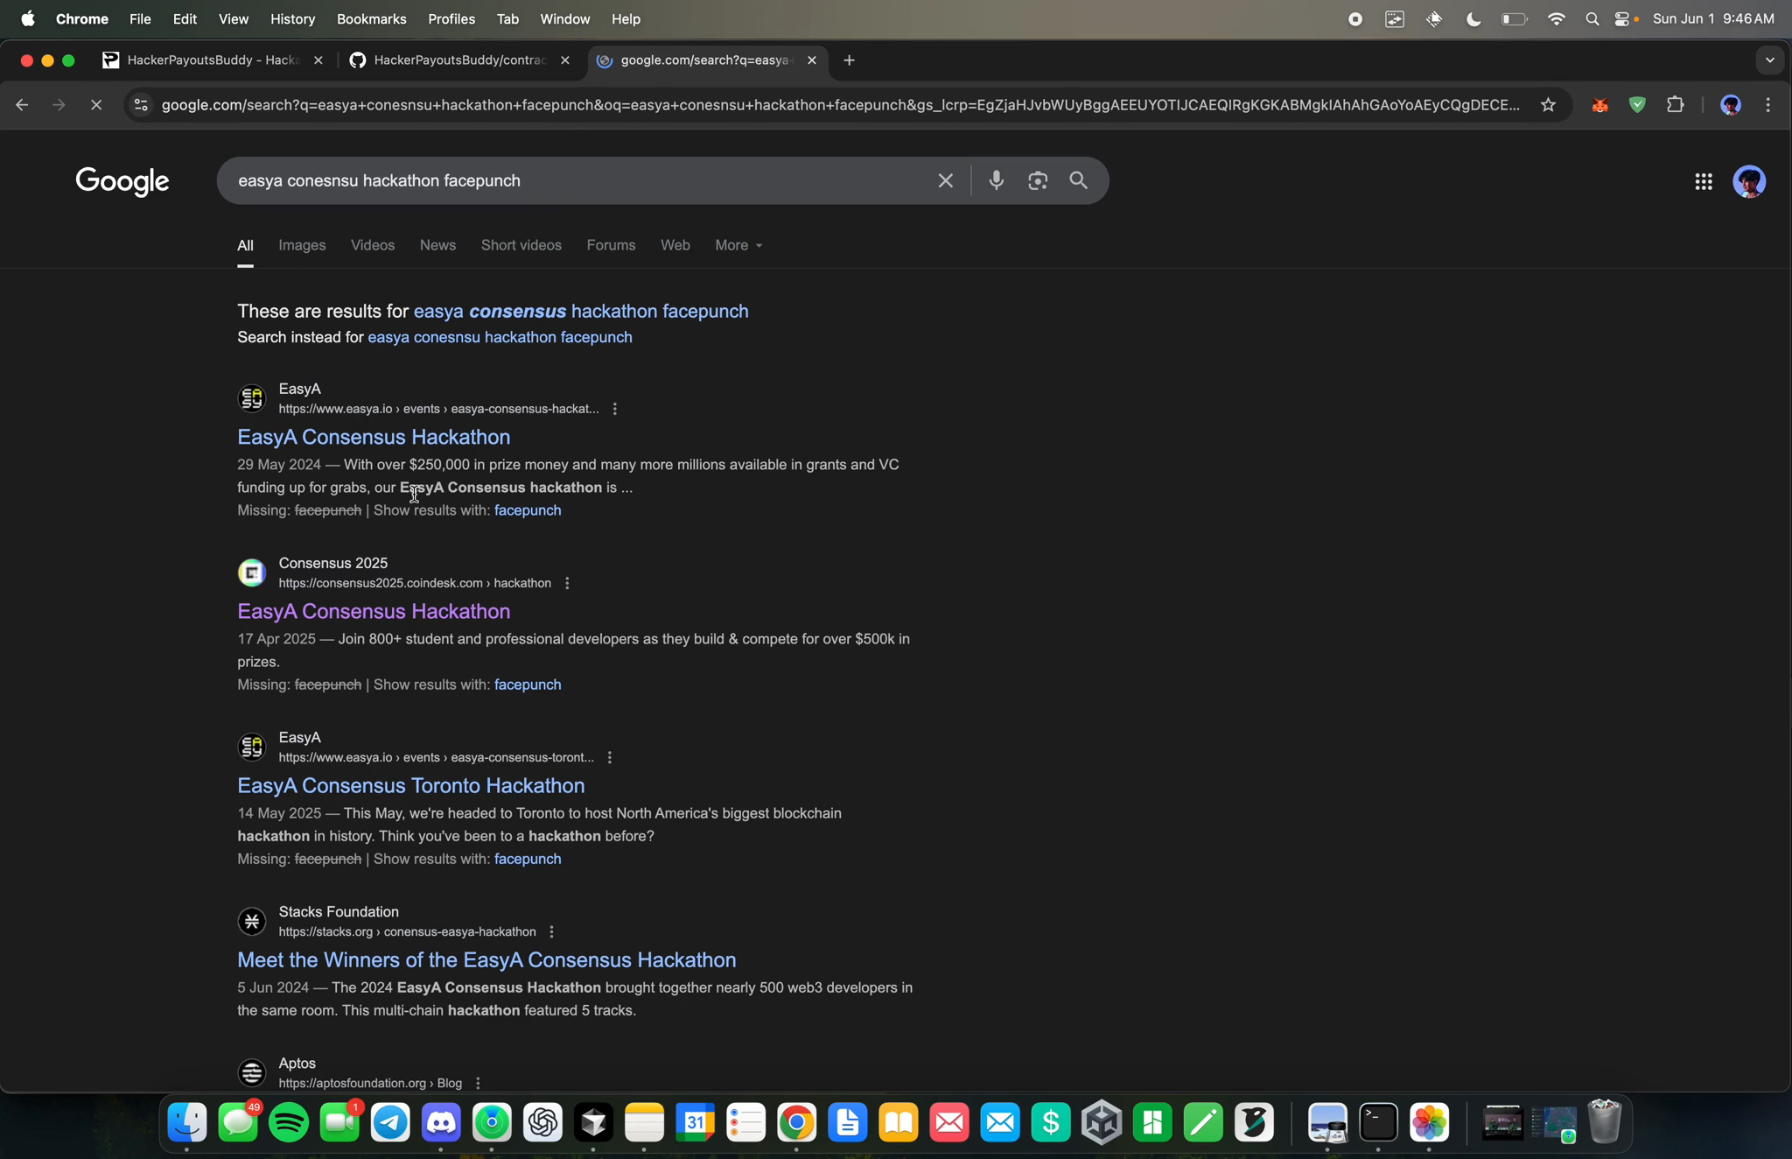The width and height of the screenshot is (1792, 1159).
Task: Open a new tab
Action: click(849, 60)
